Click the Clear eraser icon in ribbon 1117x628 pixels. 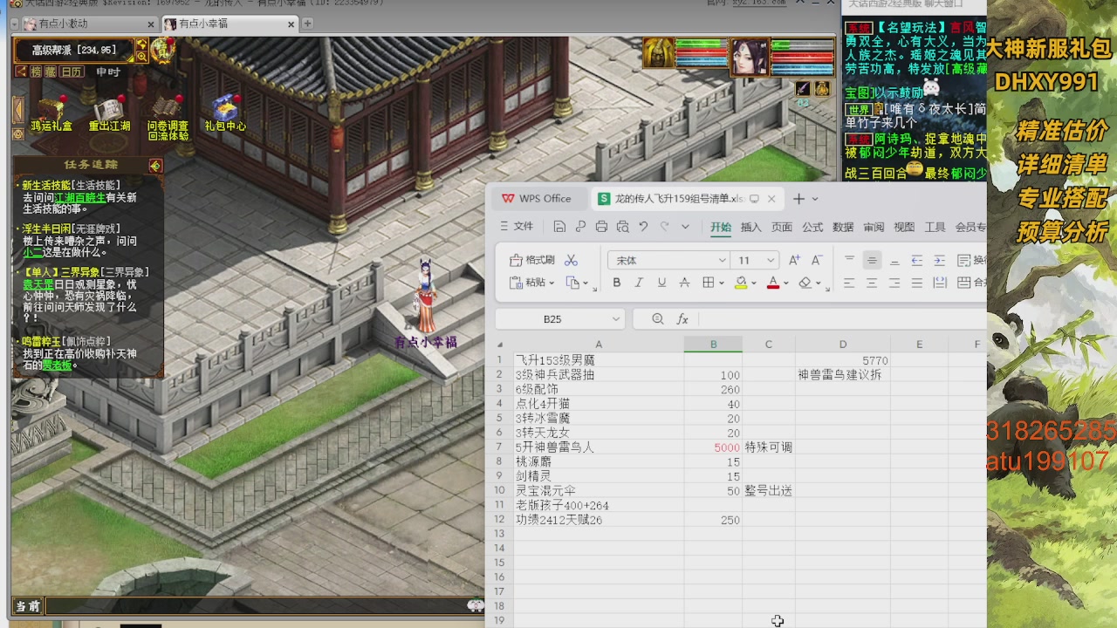[805, 283]
